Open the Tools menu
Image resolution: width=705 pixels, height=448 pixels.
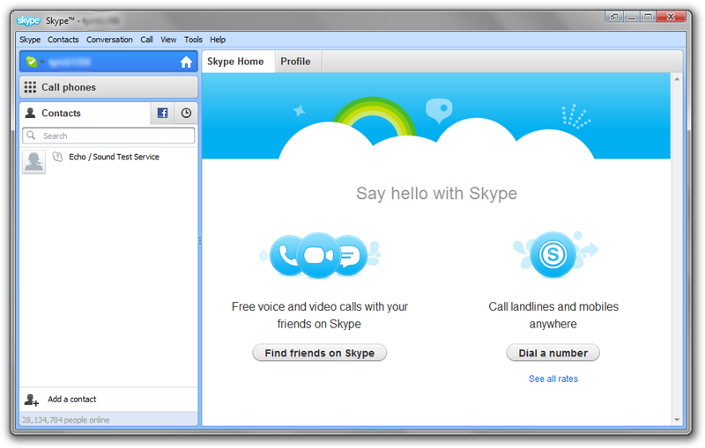pyautogui.click(x=193, y=40)
